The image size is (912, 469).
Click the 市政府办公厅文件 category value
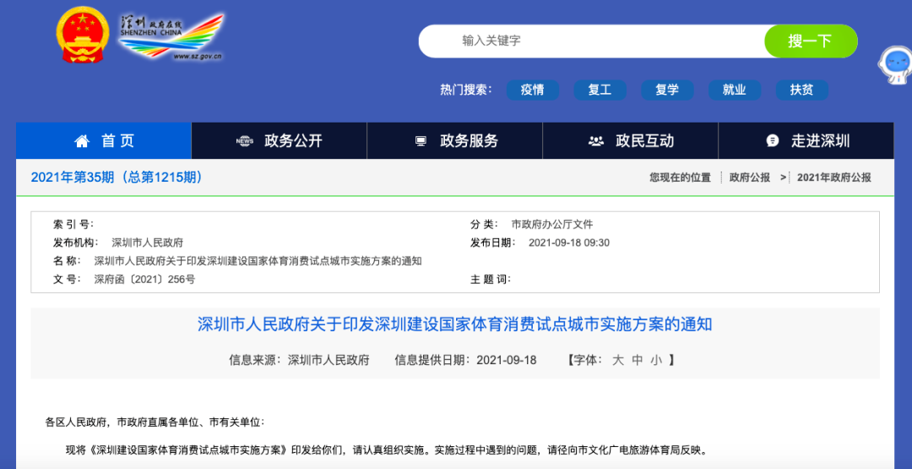click(x=552, y=224)
